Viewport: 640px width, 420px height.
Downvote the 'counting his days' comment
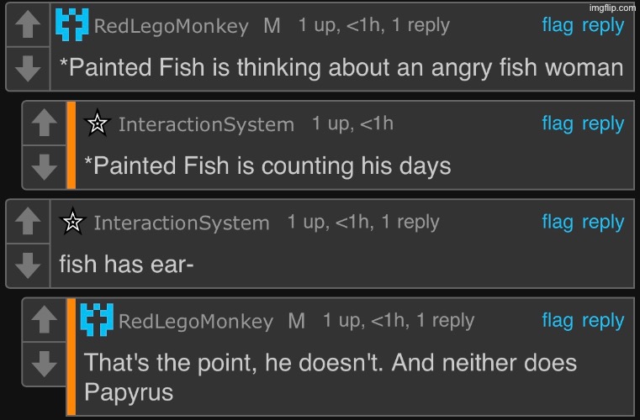tap(45, 166)
